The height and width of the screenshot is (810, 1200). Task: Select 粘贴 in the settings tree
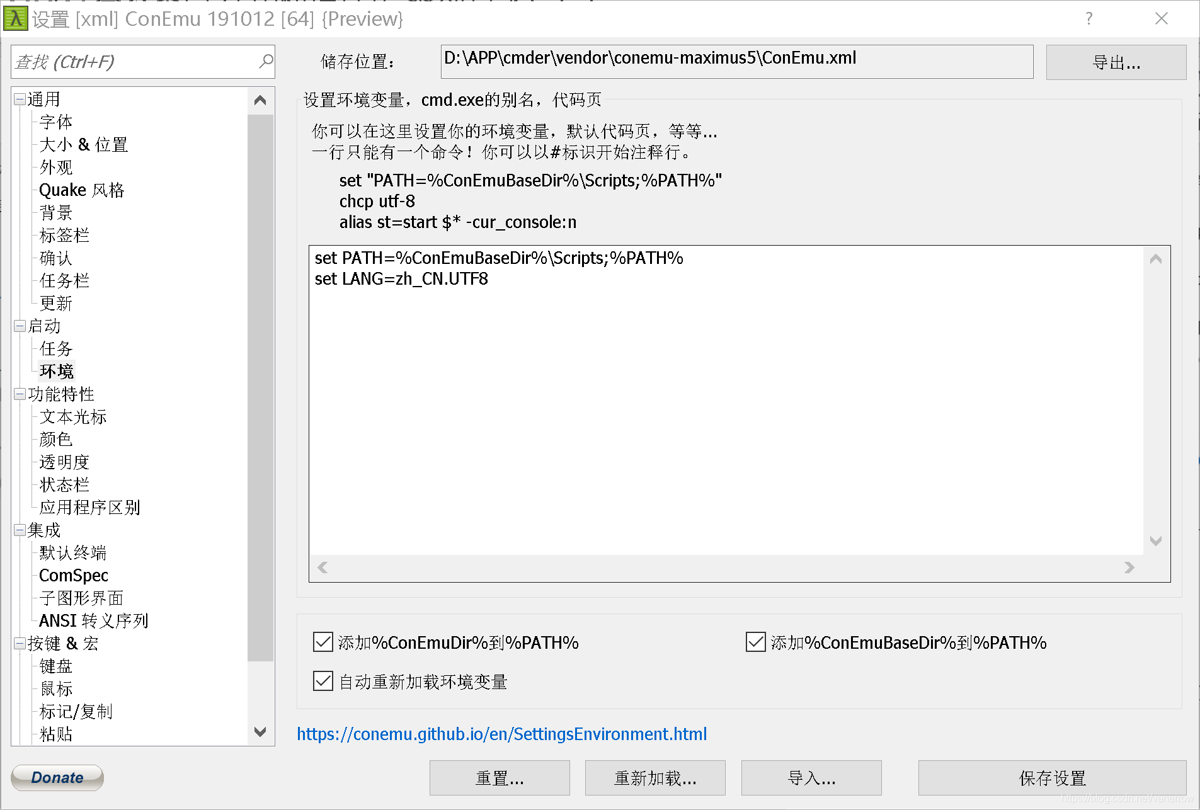click(x=56, y=734)
